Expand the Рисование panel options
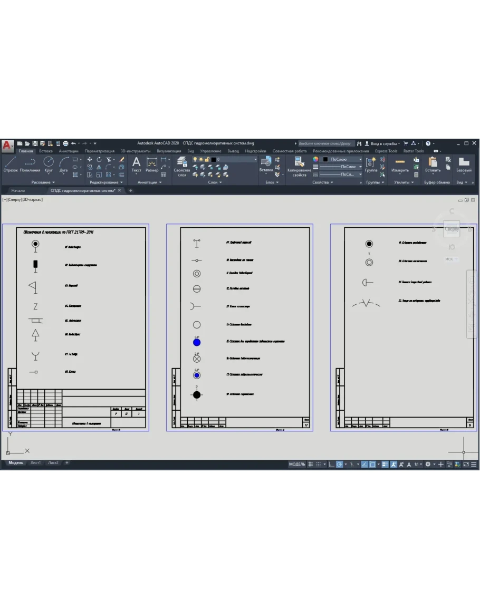Viewport: 480px width, 609px height. [x=43, y=182]
